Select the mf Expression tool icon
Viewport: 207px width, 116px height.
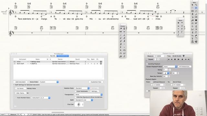(x=196, y=23)
